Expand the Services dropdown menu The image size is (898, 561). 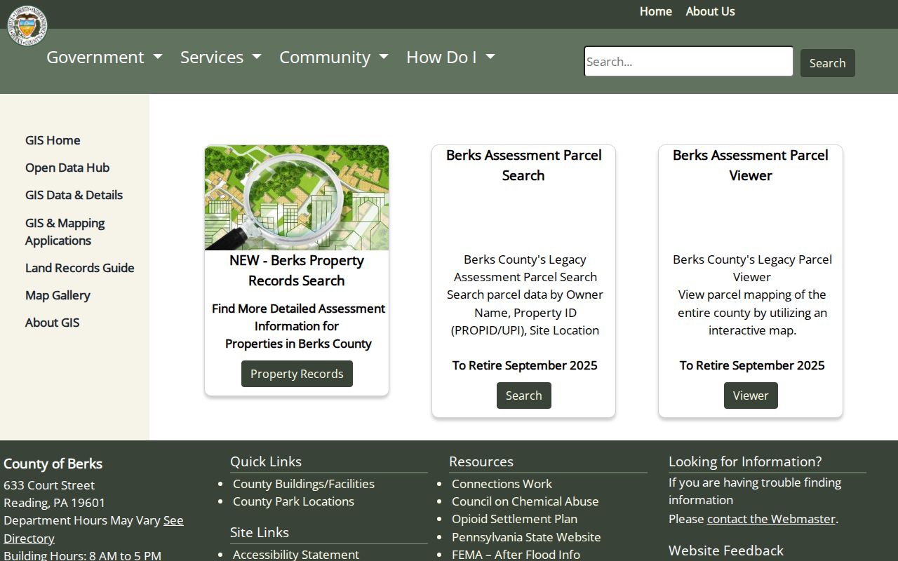tap(221, 57)
